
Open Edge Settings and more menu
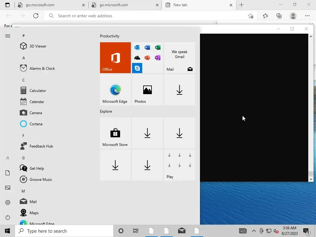pyautogui.click(x=307, y=16)
